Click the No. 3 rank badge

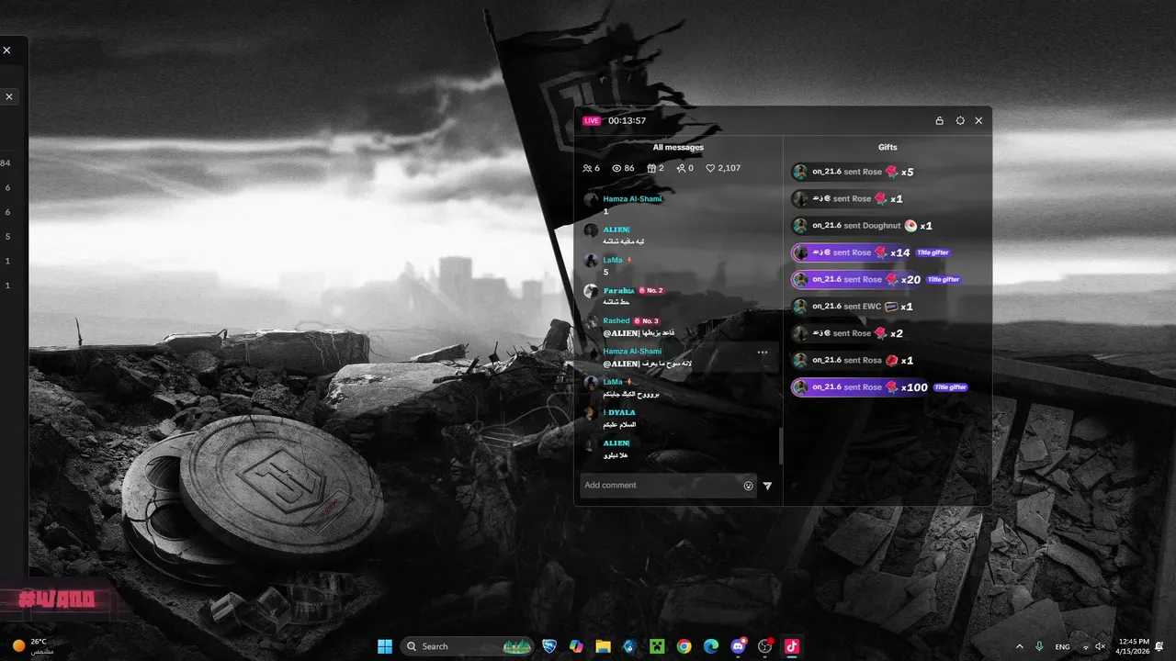647,320
